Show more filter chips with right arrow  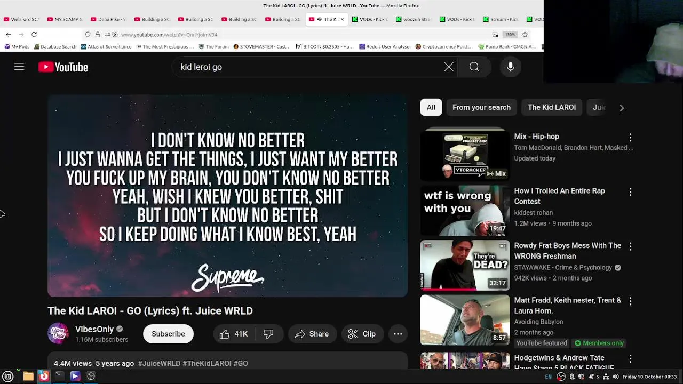[x=622, y=108]
